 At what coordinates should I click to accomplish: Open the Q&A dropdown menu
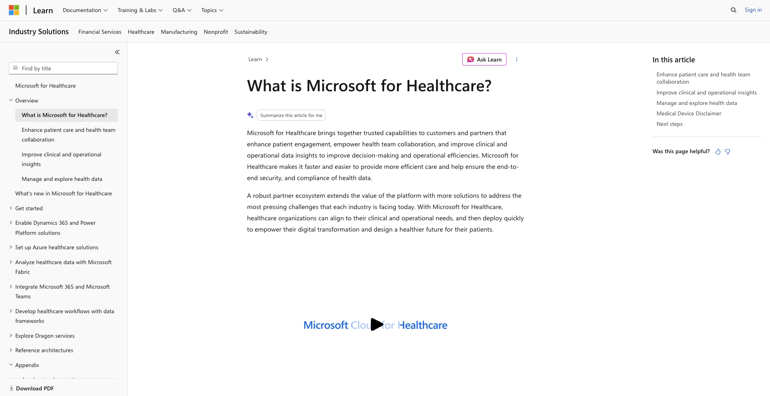pos(182,10)
